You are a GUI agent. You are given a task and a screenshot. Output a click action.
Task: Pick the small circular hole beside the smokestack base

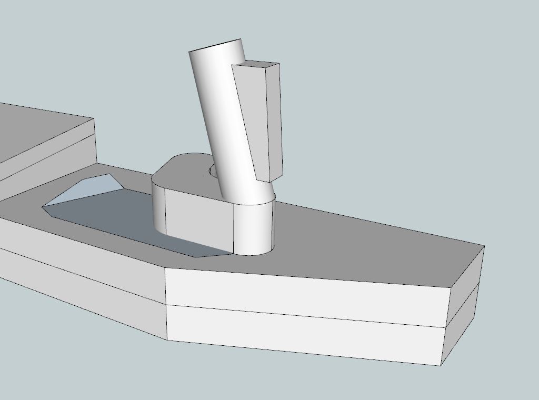point(213,171)
